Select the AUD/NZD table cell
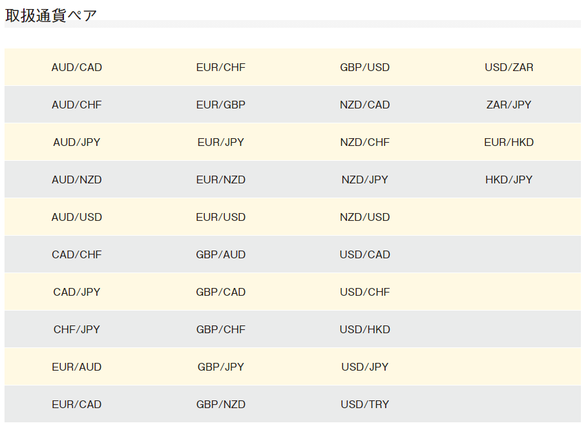This screenshot has height=432, width=588. [76, 180]
